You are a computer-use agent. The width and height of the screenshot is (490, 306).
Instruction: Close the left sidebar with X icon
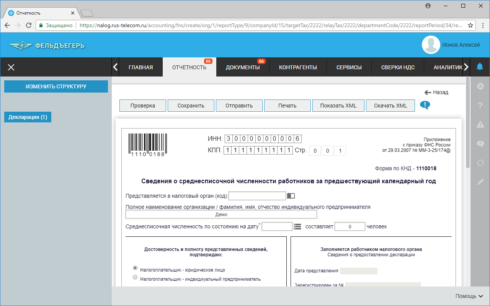pos(11,67)
